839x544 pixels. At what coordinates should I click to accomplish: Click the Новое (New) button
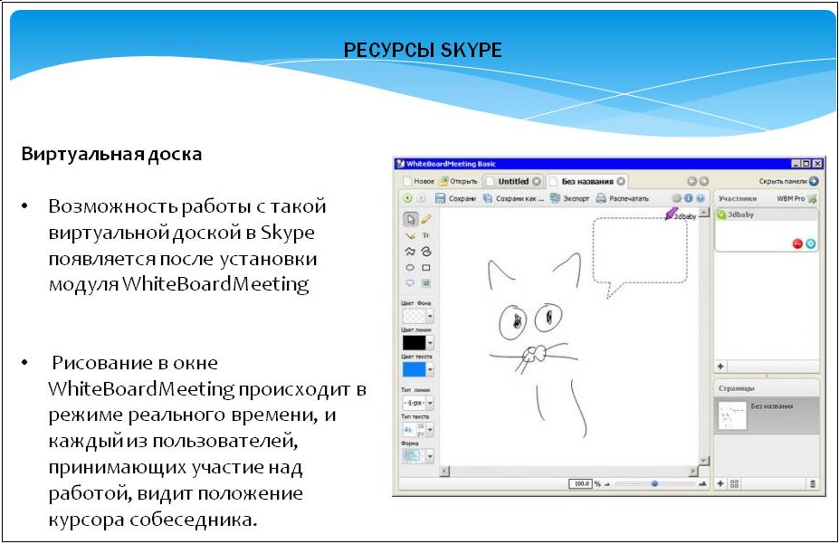click(x=418, y=181)
